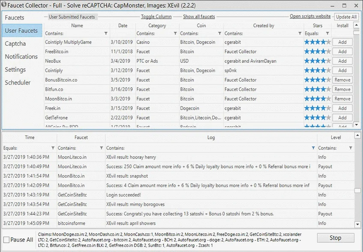Add the NeoBux faucet
The height and width of the screenshot is (252, 363).
[342, 61]
